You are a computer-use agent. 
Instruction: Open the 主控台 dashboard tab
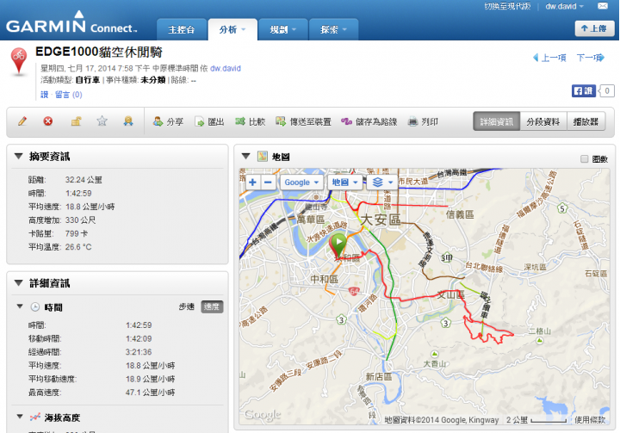point(182,29)
